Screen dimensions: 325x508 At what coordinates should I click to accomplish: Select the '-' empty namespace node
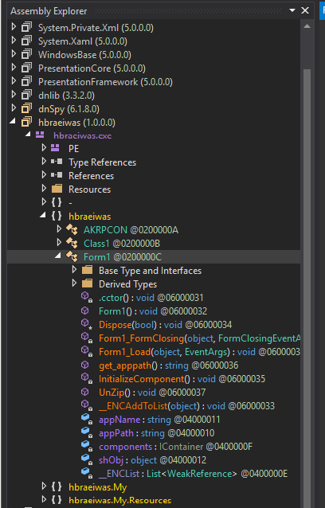pyautogui.click(x=70, y=203)
